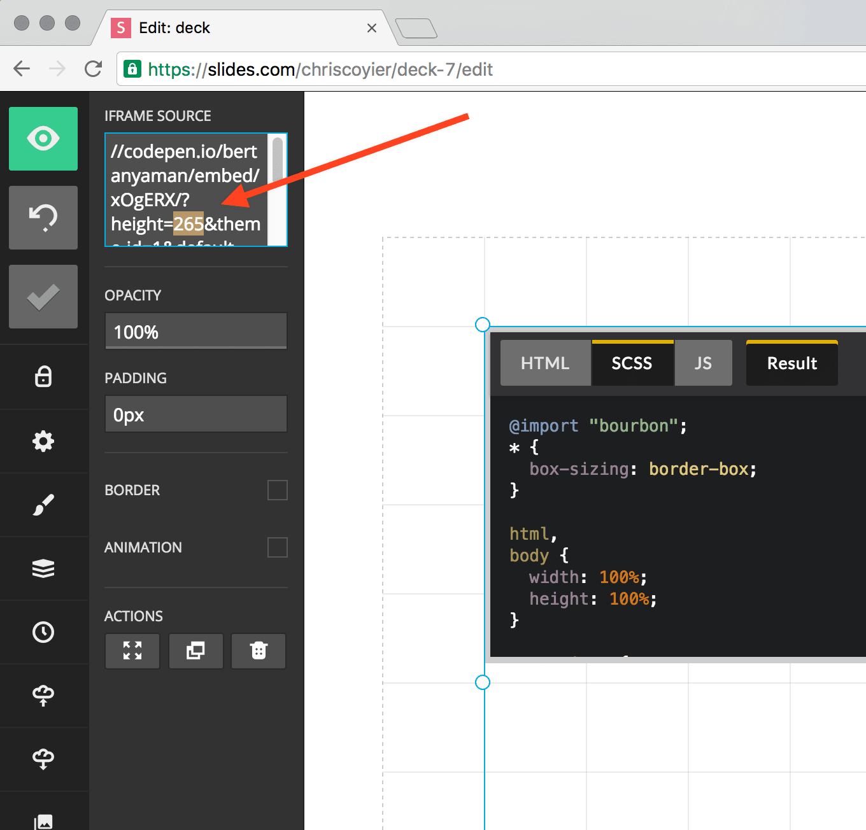Open the settings gear in the sidebar
This screenshot has height=830, width=866.
point(43,441)
